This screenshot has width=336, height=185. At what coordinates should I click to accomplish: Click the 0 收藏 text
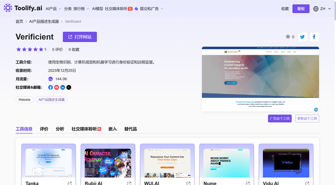(x=74, y=50)
